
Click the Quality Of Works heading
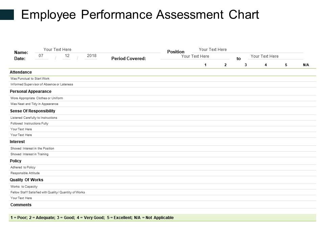coord(26,180)
